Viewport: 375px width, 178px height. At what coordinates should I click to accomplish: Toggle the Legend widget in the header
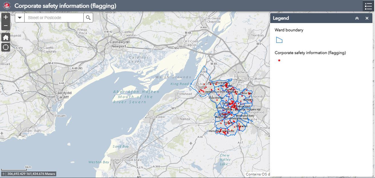368,6
